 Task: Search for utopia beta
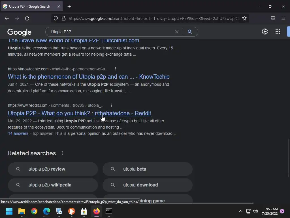148,169
